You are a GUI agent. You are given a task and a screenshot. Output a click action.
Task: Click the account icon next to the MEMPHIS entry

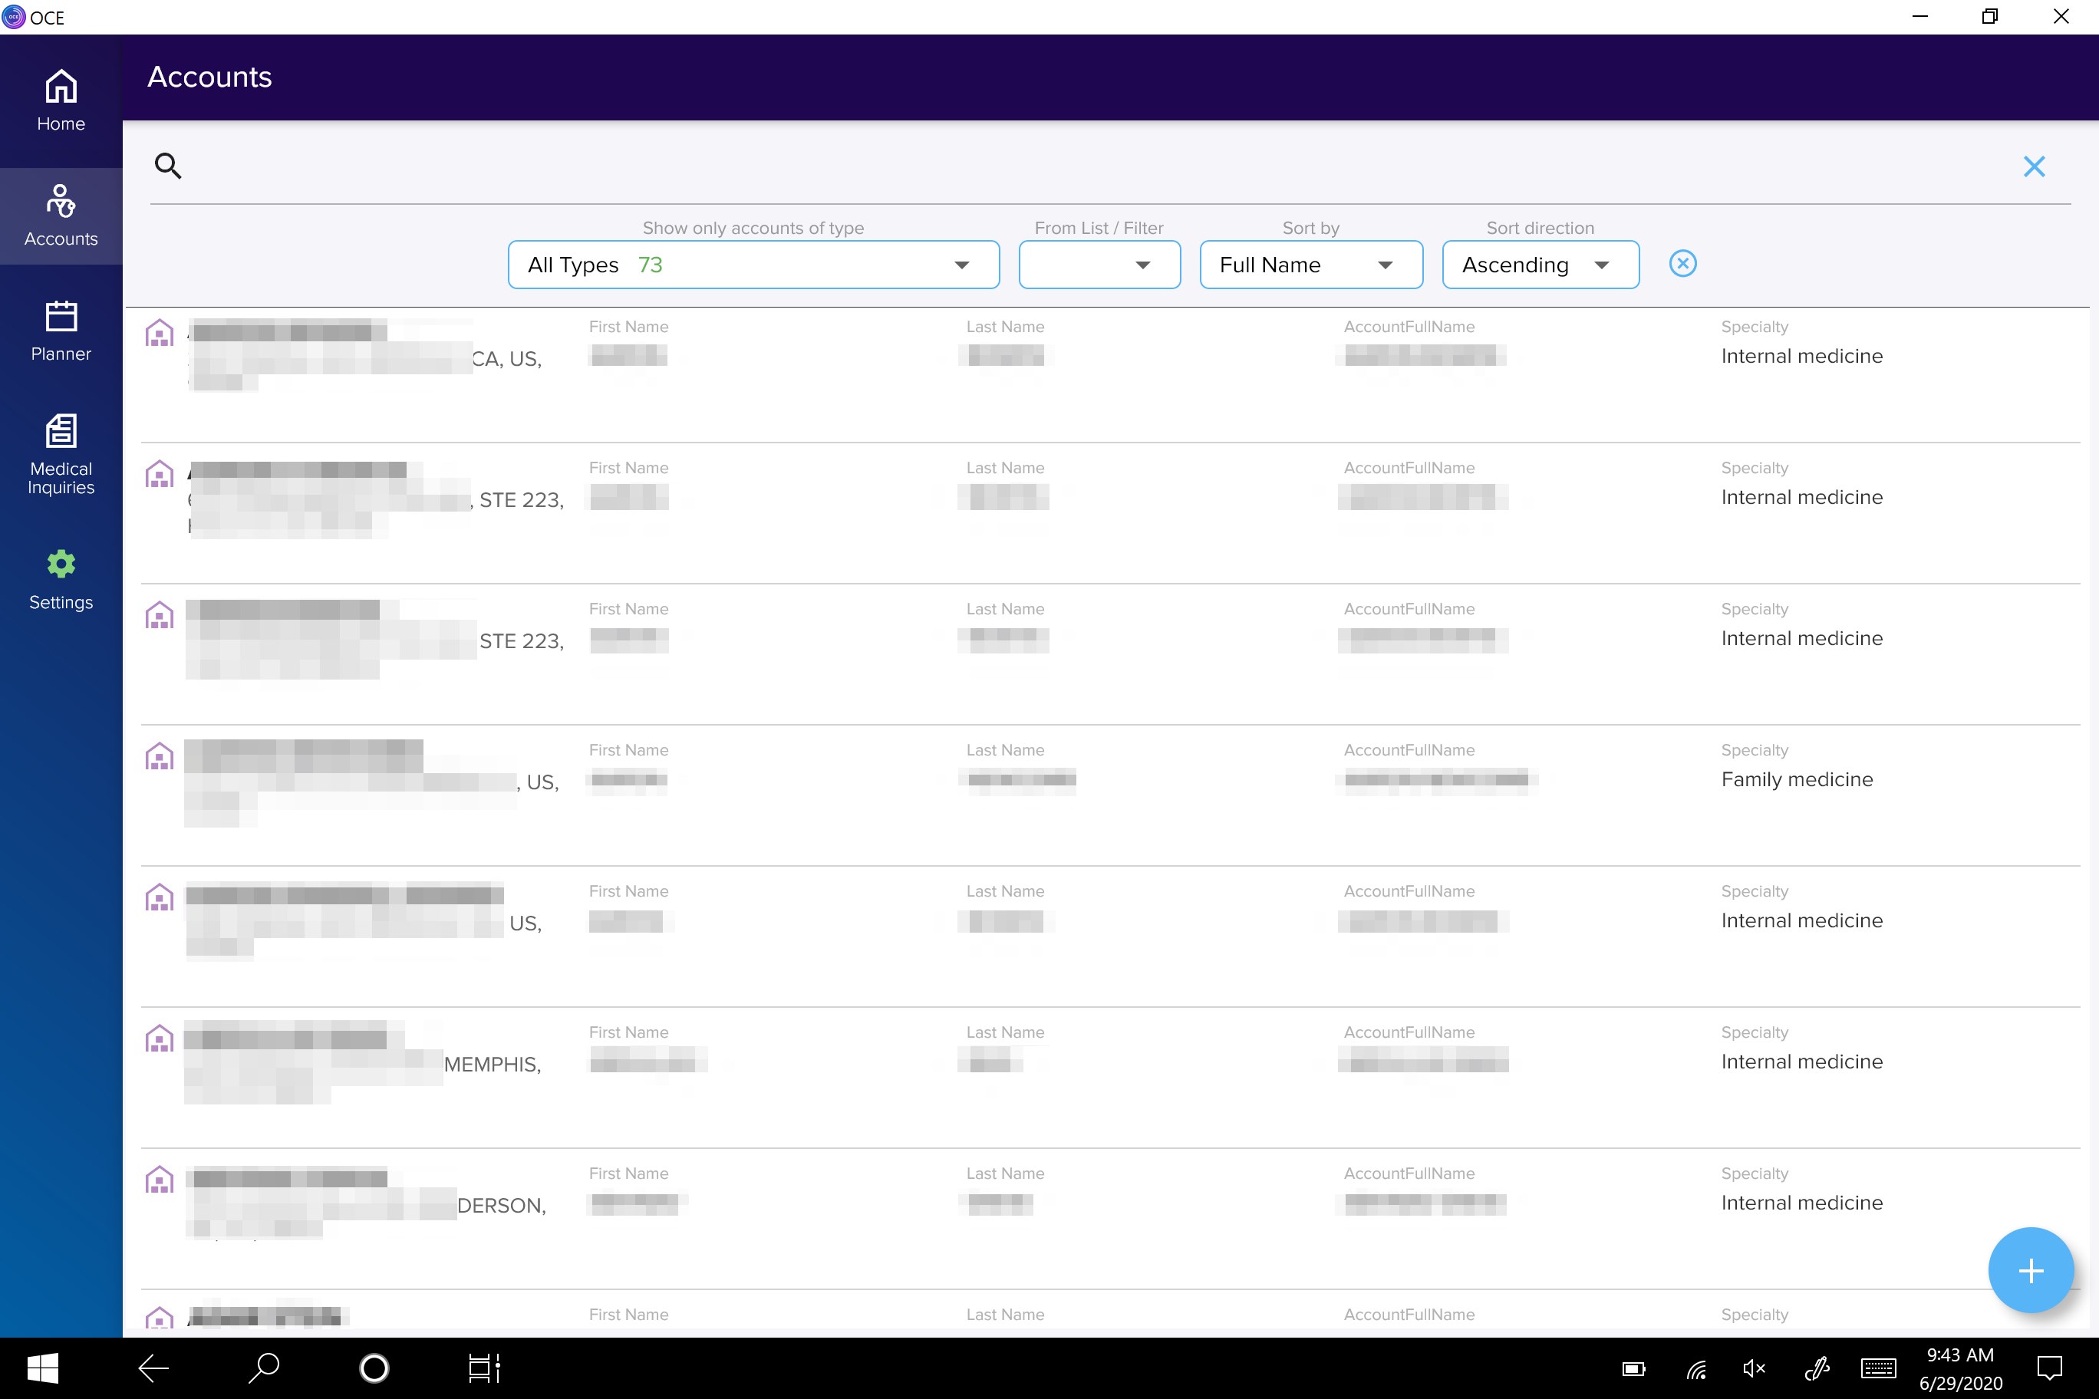(x=159, y=1039)
